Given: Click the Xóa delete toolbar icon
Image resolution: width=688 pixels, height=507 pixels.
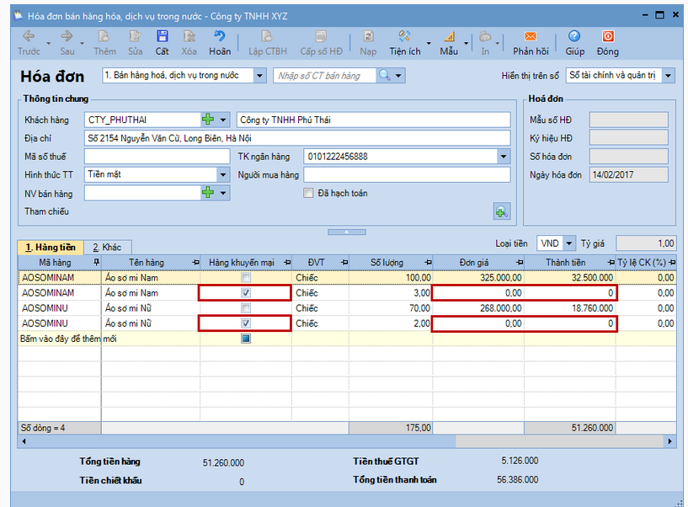Looking at the screenshot, I should click(x=189, y=36).
